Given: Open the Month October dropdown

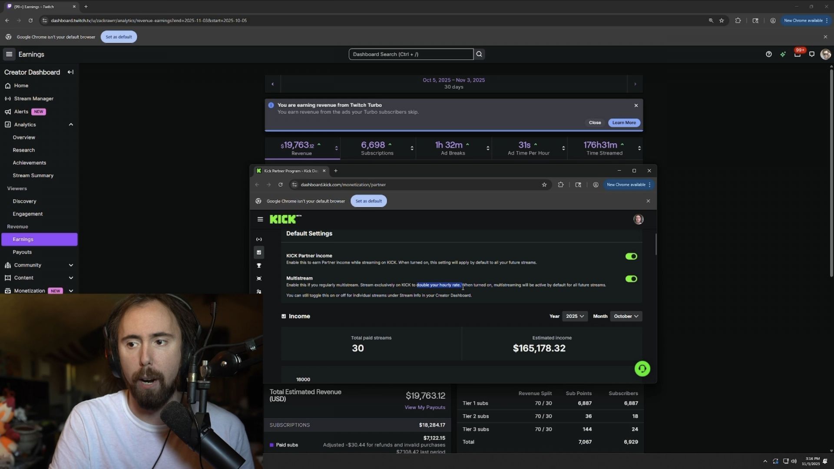Looking at the screenshot, I should point(625,316).
